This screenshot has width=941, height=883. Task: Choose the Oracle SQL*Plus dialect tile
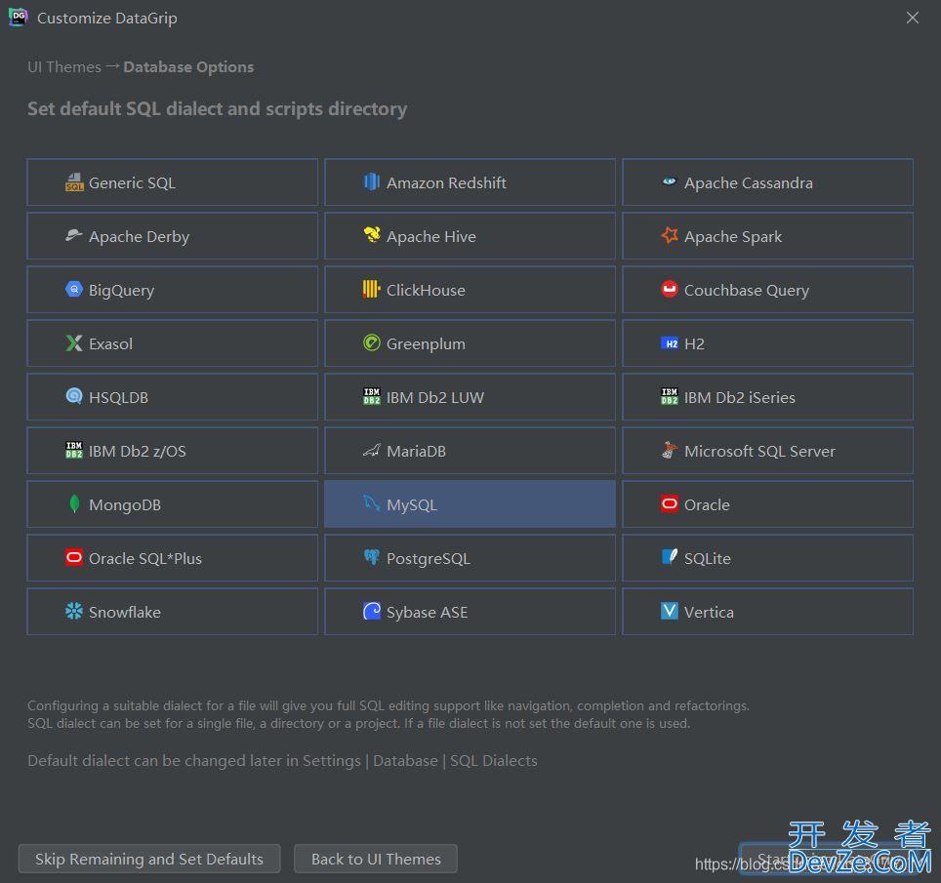pyautogui.click(x=172, y=558)
